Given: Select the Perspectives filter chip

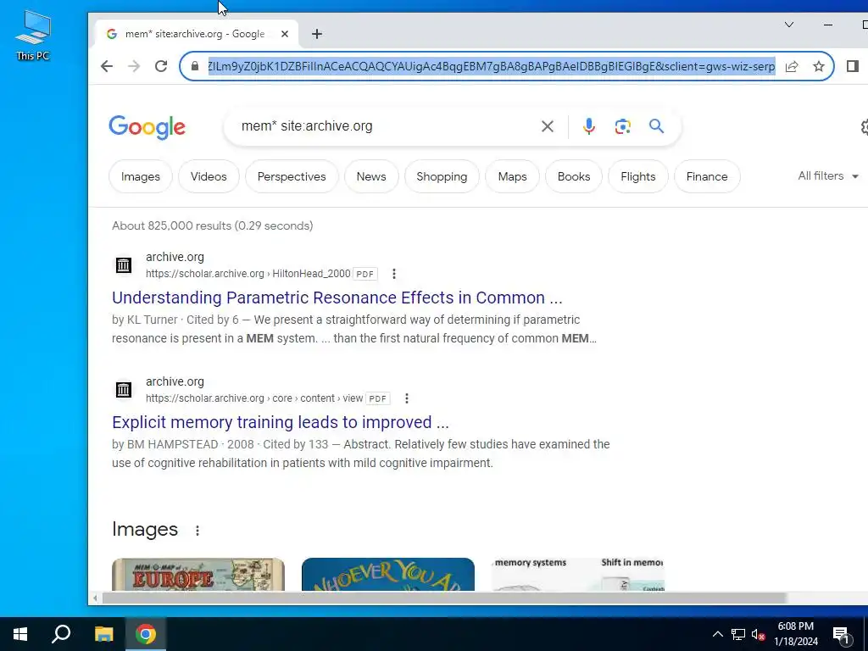Looking at the screenshot, I should (292, 176).
